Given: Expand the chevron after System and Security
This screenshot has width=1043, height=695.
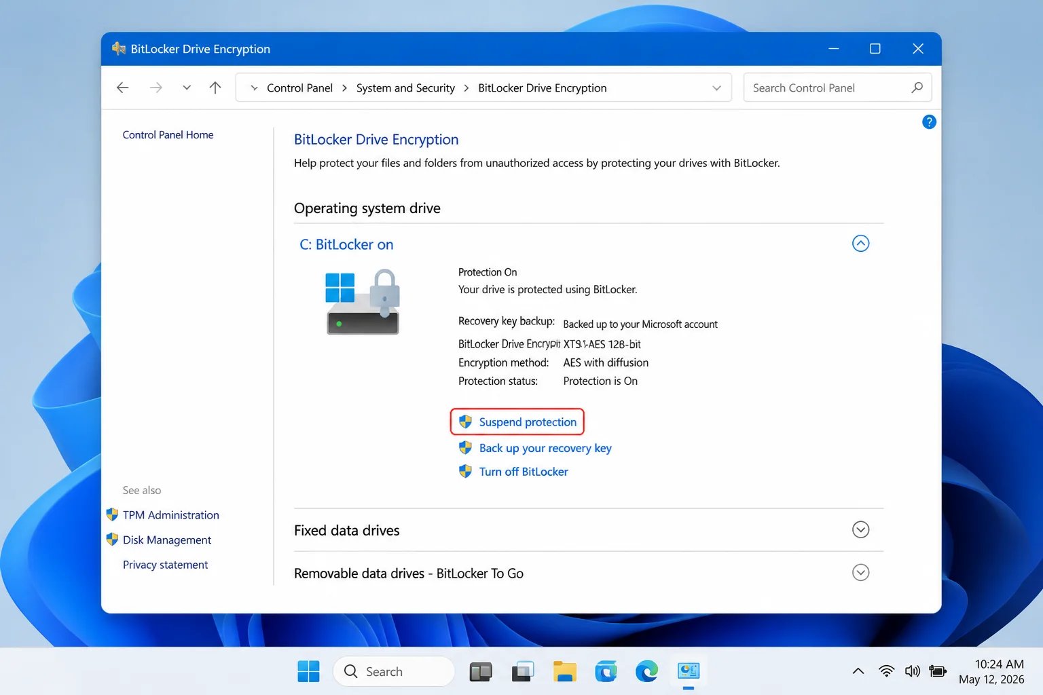Looking at the screenshot, I should [x=466, y=88].
